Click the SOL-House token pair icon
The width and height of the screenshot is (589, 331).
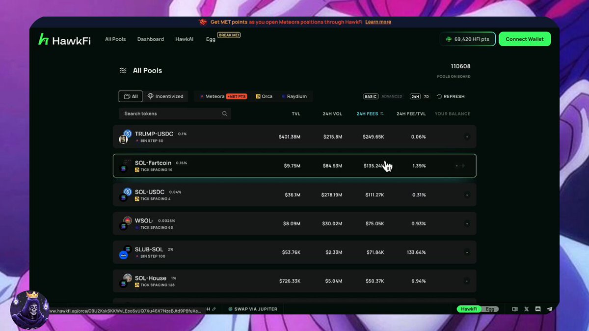(x=125, y=281)
